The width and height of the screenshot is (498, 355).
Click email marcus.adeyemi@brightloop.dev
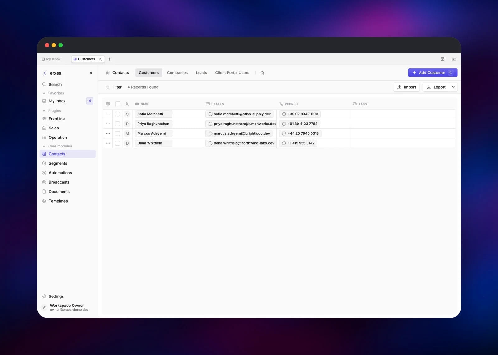[x=239, y=133]
